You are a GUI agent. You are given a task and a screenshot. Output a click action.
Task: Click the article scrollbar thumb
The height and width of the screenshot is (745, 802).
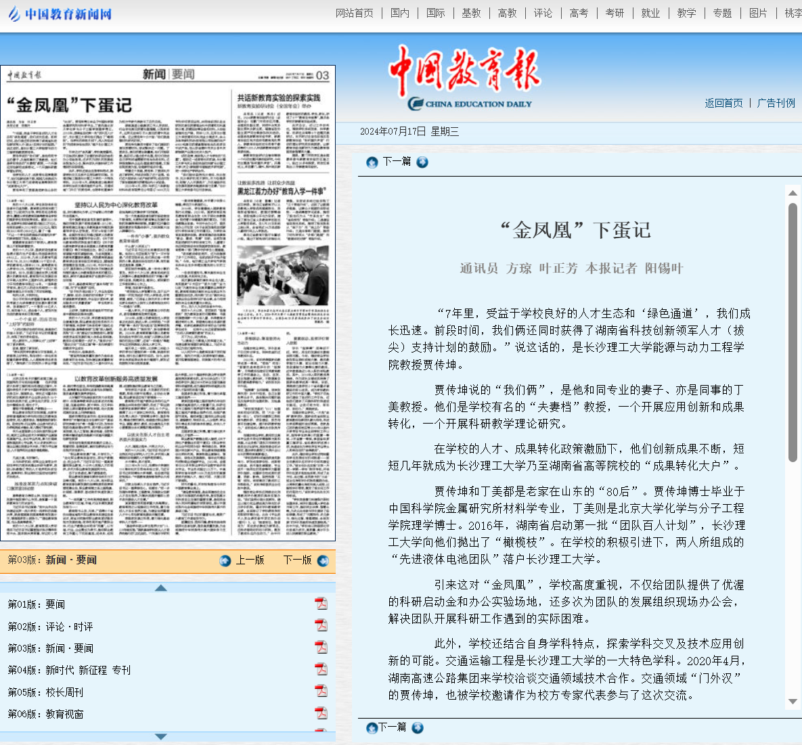point(793,332)
